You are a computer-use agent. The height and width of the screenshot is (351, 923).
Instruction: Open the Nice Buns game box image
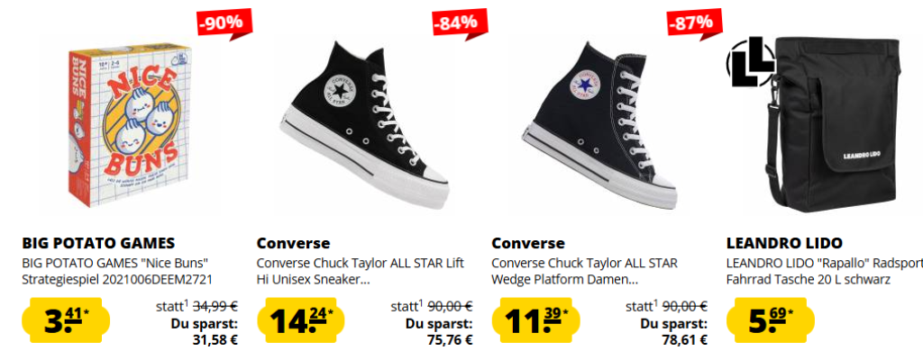(x=123, y=124)
